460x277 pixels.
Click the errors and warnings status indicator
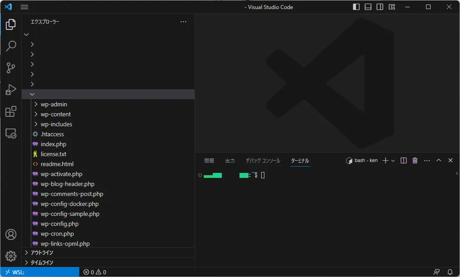tap(95, 272)
